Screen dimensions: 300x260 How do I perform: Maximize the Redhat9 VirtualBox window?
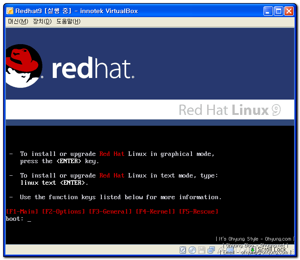point(278,11)
